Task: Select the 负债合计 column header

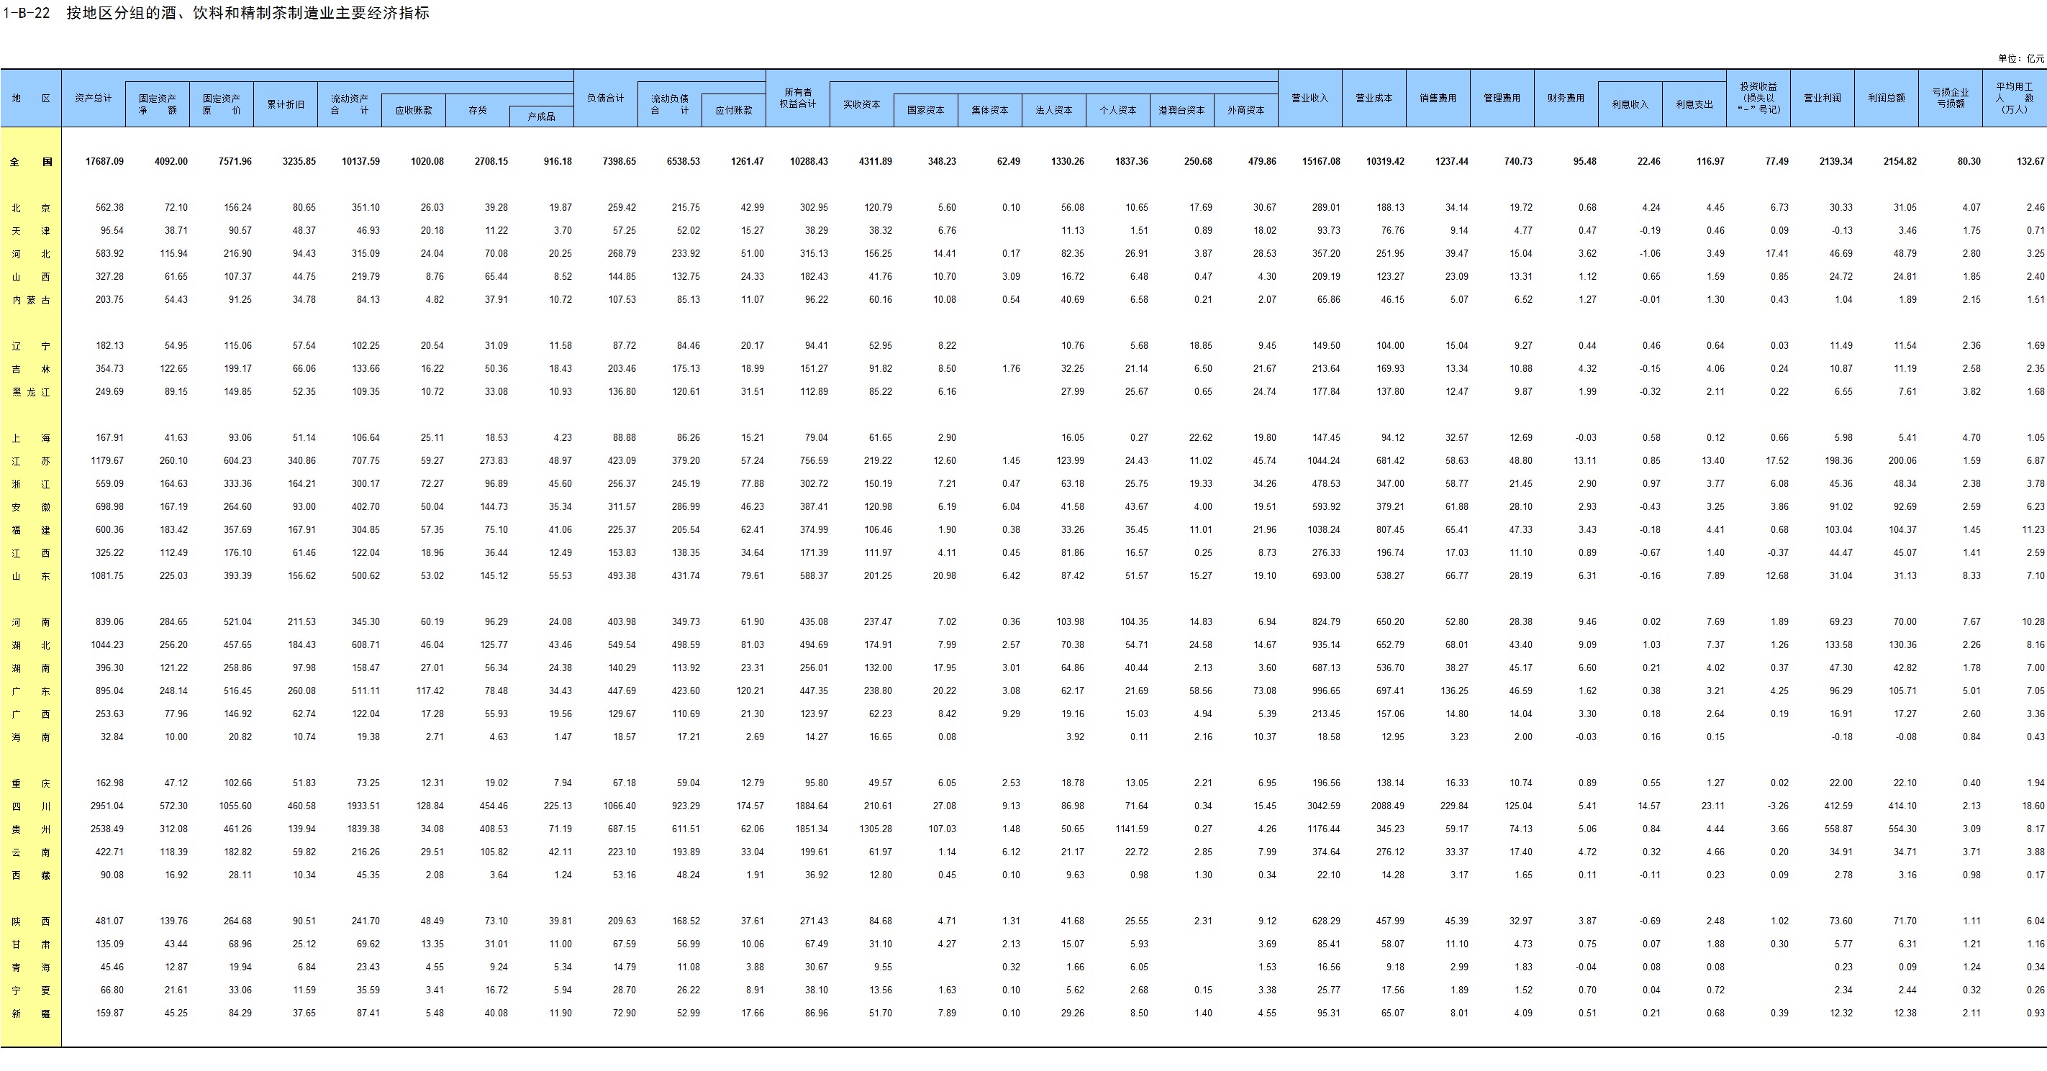Action: tap(606, 99)
